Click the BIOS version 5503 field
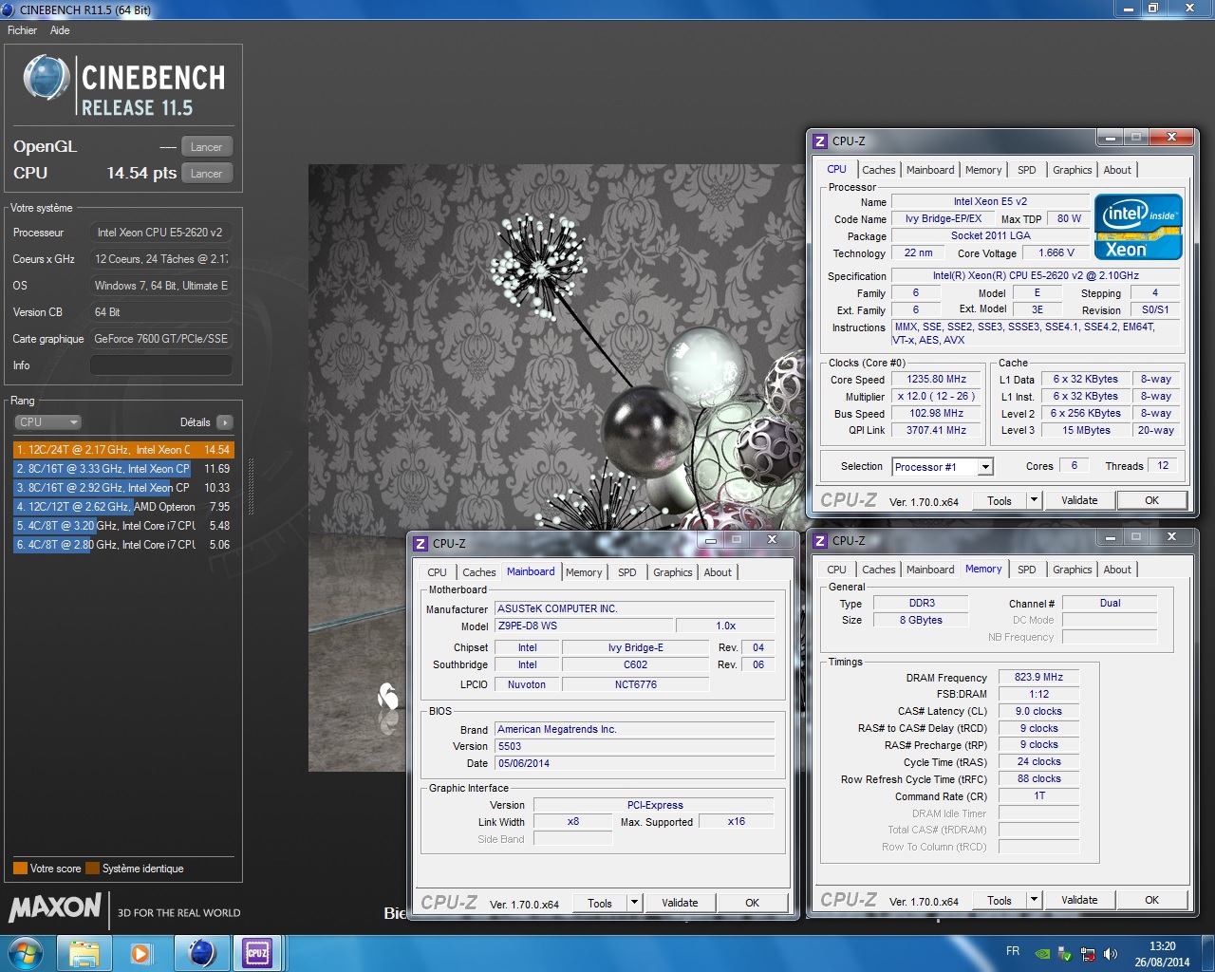 coord(634,747)
